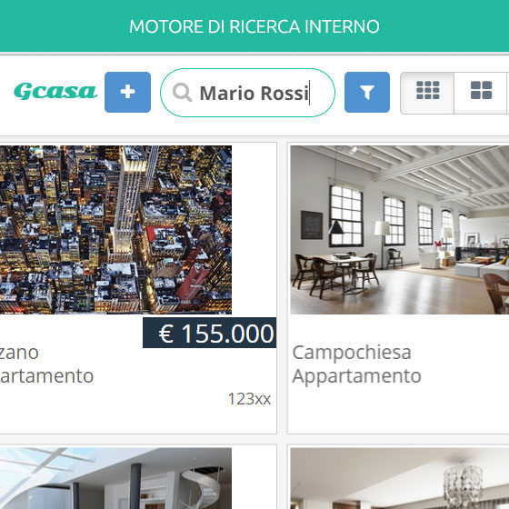The width and height of the screenshot is (509, 509).
Task: Click the listing name ending in zano
Action: [x=19, y=353]
